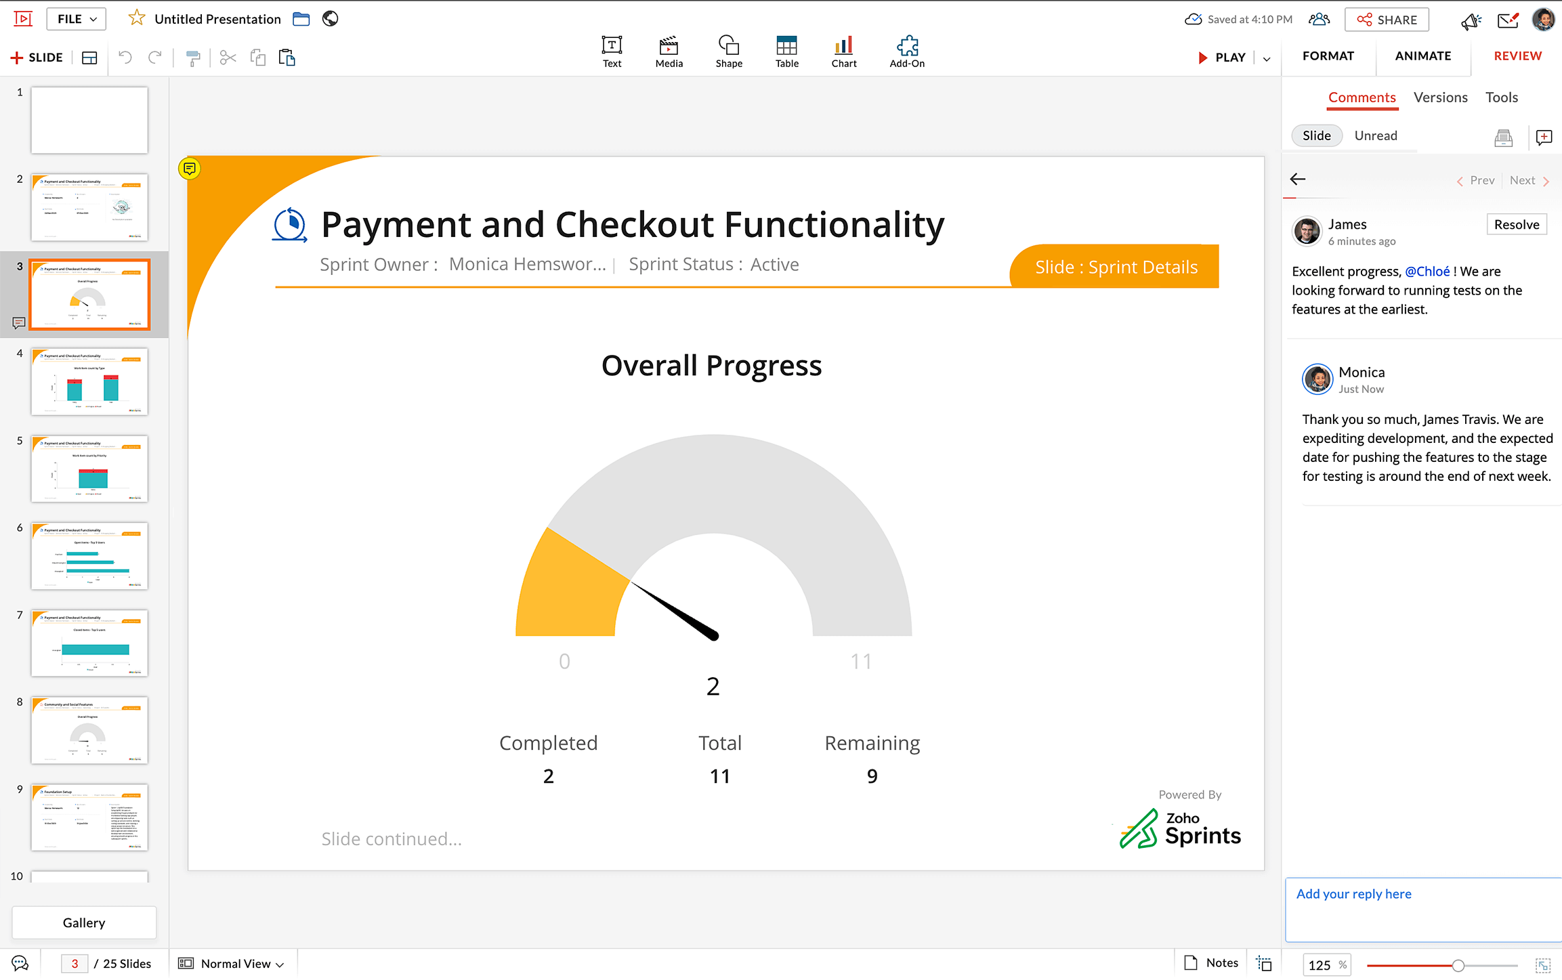Open the FILE dropdown menu
1562x980 pixels.
point(76,19)
